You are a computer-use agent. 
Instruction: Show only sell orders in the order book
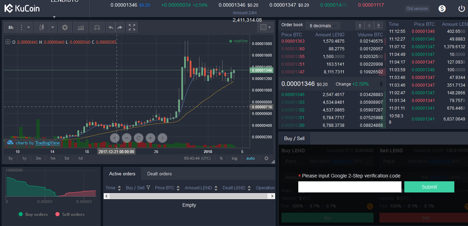pos(359,25)
